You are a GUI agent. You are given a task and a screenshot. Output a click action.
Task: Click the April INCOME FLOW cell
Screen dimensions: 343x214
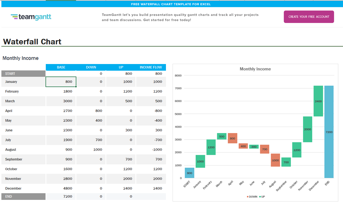click(x=151, y=111)
